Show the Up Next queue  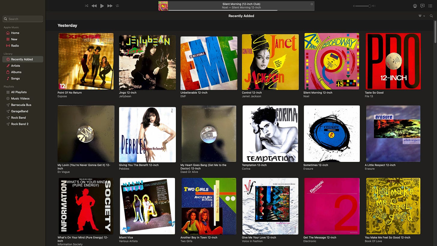point(430,6)
